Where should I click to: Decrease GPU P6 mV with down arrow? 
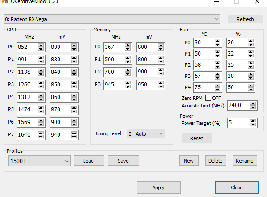click(x=74, y=124)
